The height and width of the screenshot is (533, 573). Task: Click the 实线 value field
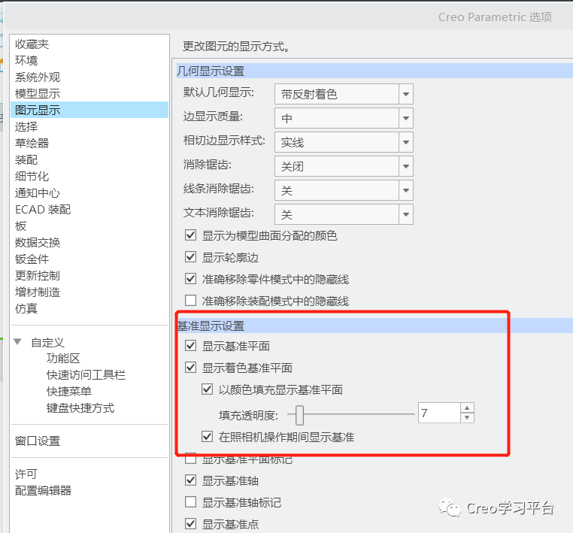coord(337,142)
